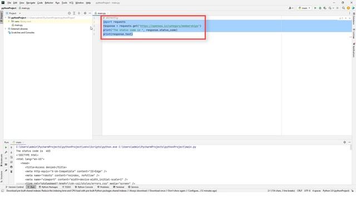Open the Navigate menu
The width and height of the screenshot is (356, 200).
31,3
